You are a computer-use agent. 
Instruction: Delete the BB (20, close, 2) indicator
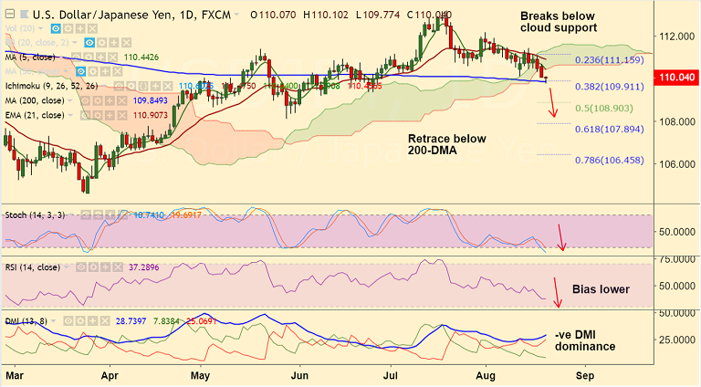click(127, 43)
